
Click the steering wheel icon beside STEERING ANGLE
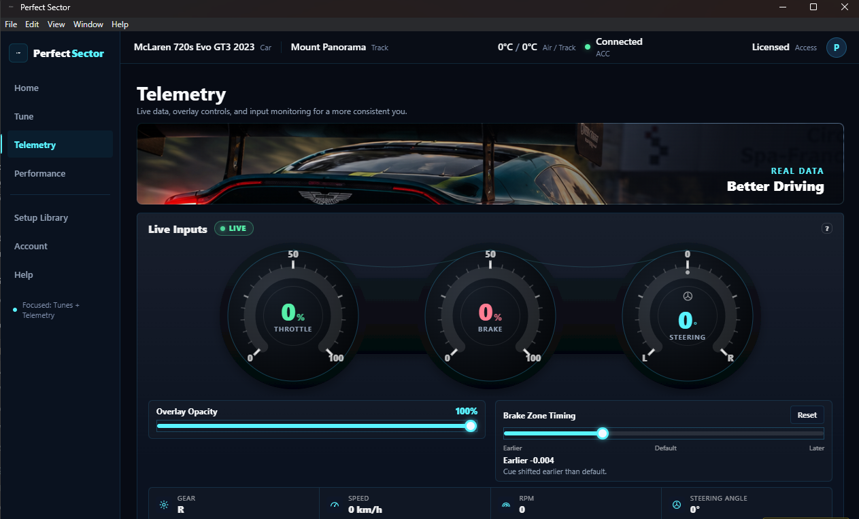pos(677,505)
